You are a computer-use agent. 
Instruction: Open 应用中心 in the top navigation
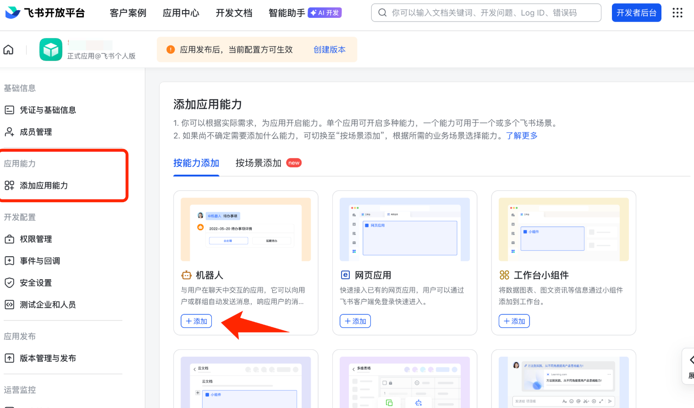coord(181,13)
